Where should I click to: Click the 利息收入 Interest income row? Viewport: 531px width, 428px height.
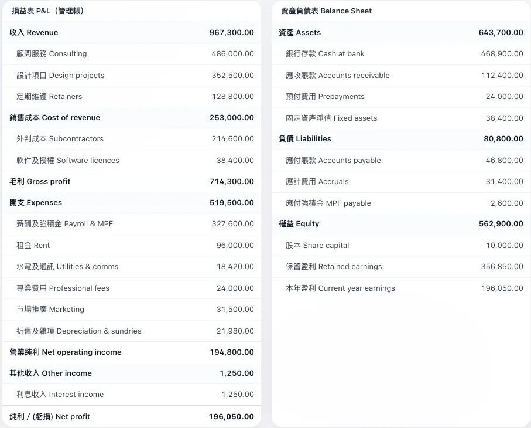coord(132,395)
